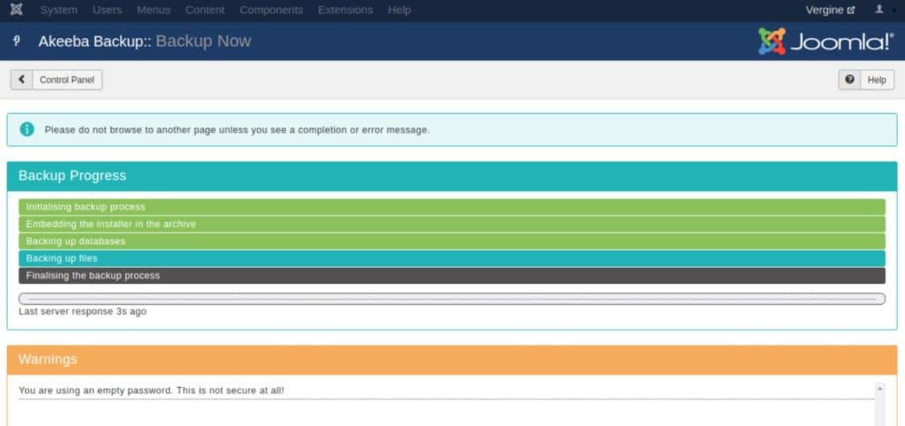Open the user account dropdown
Viewport: 905px width, 426px height.
coord(883,10)
